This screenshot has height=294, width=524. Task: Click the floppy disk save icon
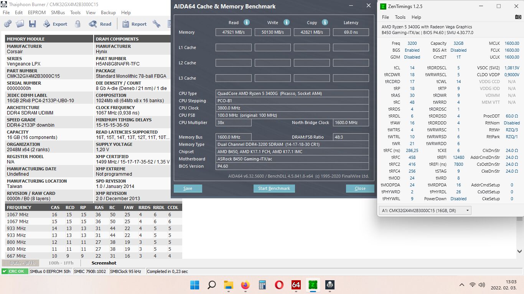tap(32, 24)
